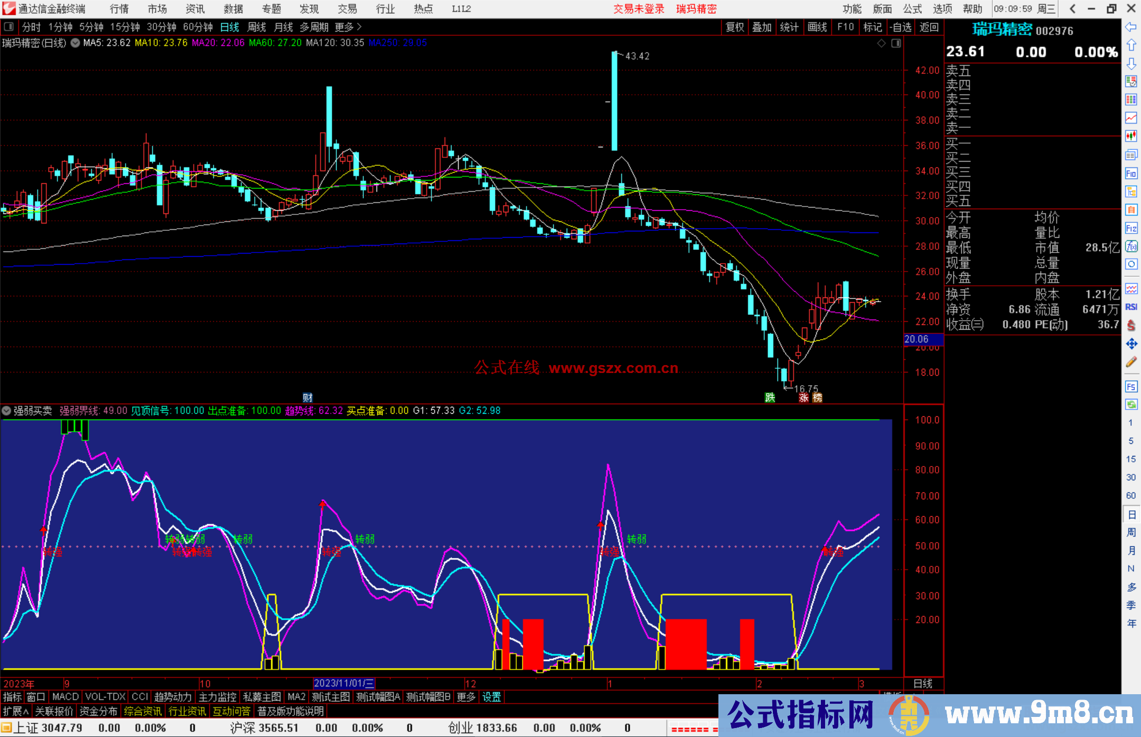Image resolution: width=1141 pixels, height=737 pixels.
Task: Click the 返回 button in chart toolbar
Action: tap(929, 27)
